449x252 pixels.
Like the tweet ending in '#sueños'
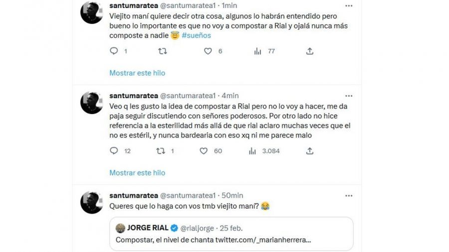[x=208, y=51]
